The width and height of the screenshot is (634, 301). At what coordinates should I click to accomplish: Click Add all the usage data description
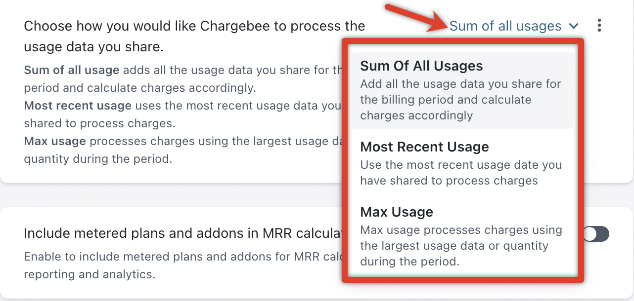[460, 100]
